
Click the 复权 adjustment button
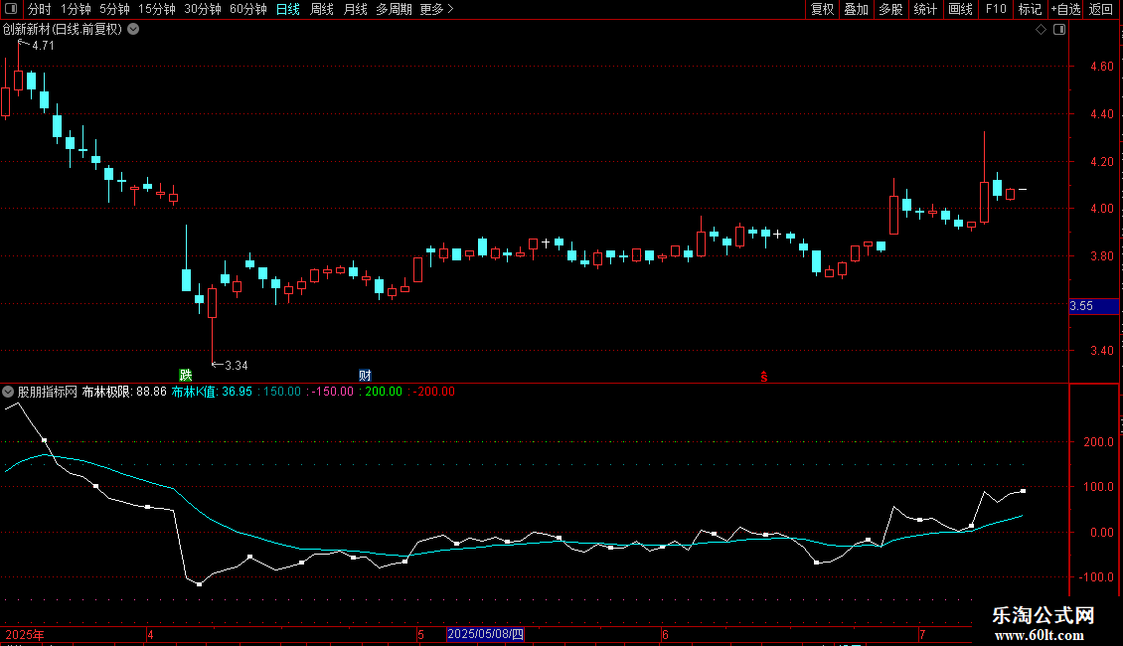coord(822,9)
